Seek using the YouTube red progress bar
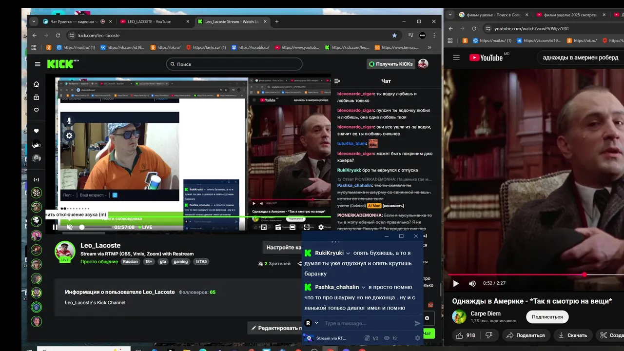Screen dimensions: 624x351 pos(536,274)
